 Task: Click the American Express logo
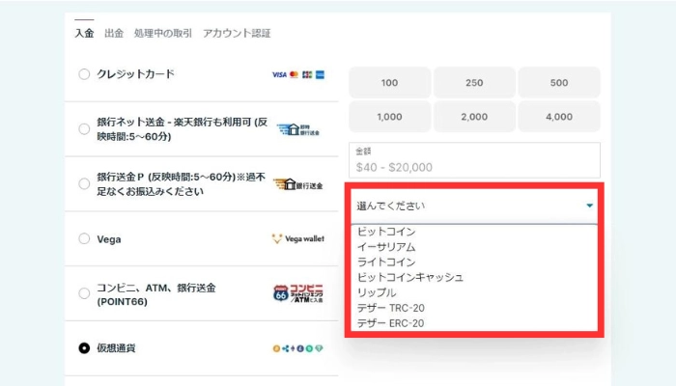(x=320, y=75)
